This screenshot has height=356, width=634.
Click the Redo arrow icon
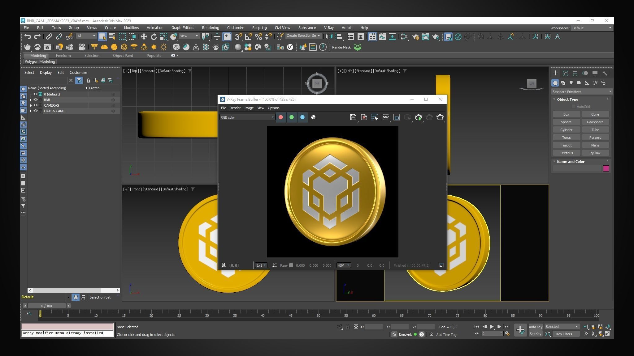click(x=37, y=37)
